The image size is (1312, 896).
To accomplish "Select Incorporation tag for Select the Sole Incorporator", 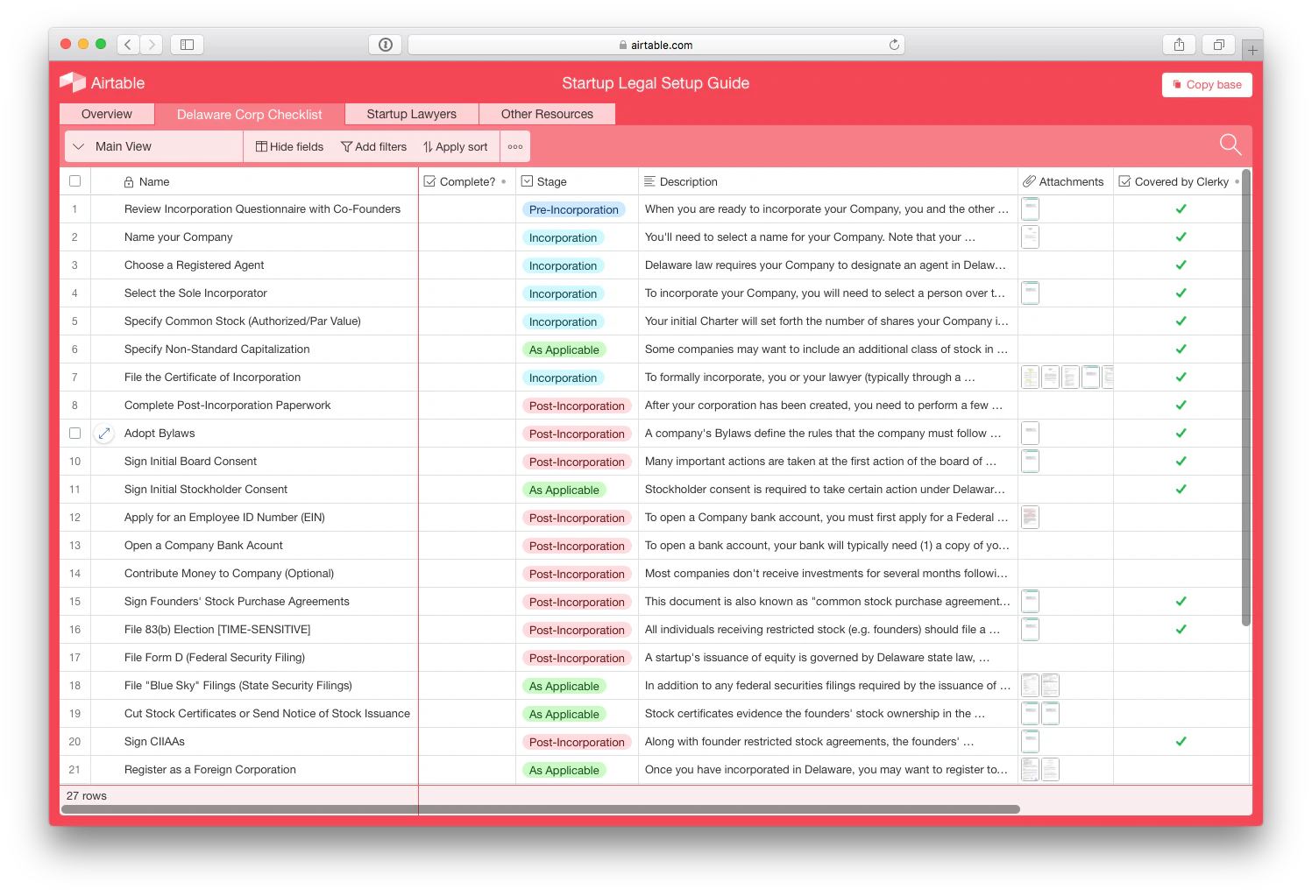I will pos(563,293).
